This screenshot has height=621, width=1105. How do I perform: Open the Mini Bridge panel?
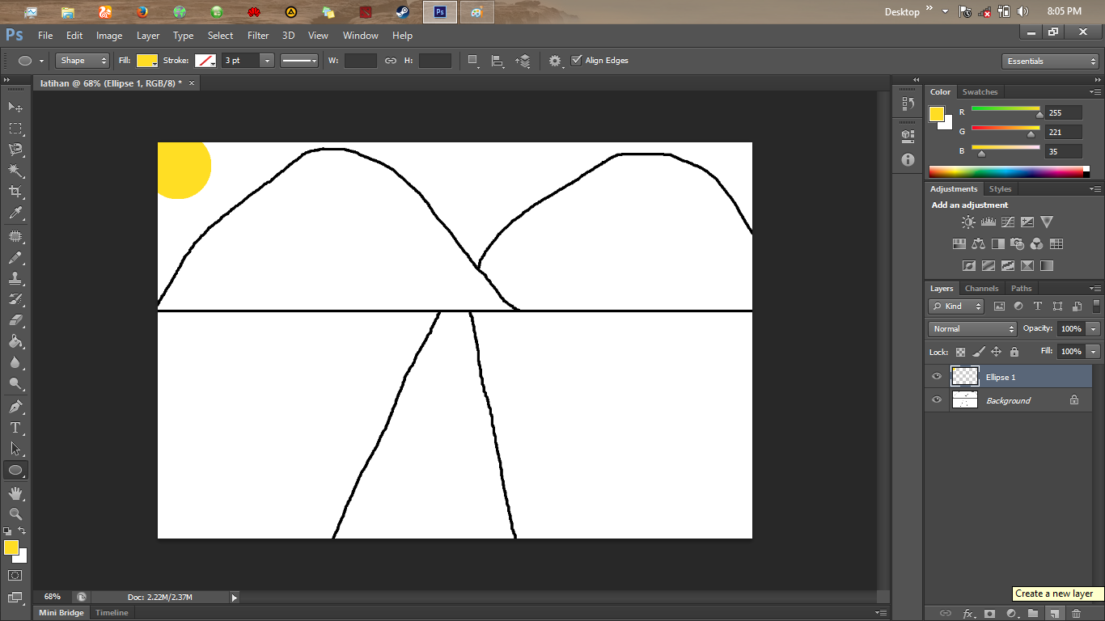point(61,612)
